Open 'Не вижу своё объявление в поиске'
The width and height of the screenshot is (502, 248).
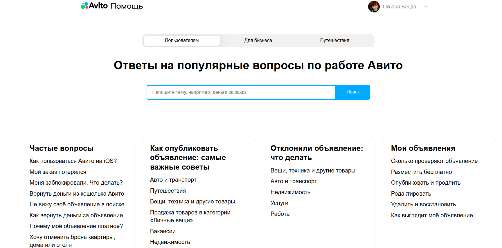[x=77, y=204]
